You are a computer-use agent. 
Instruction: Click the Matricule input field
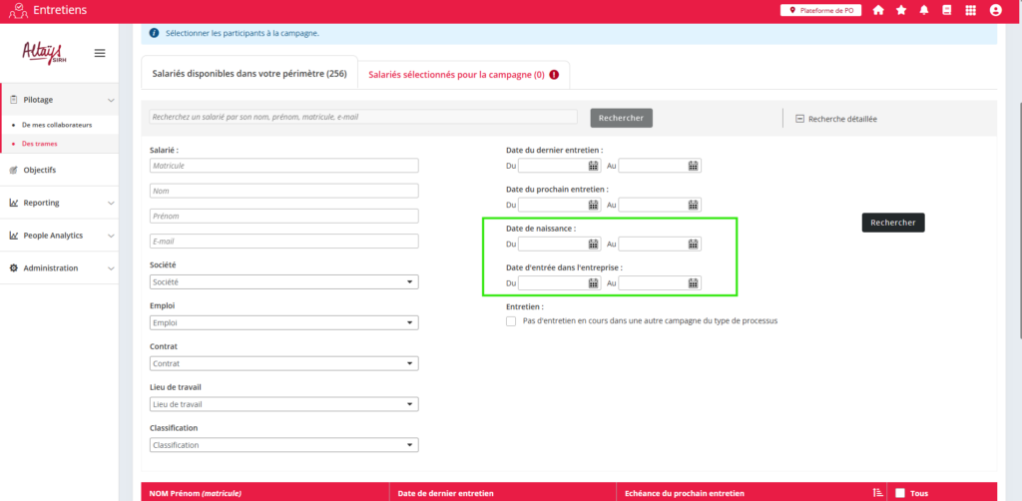point(283,166)
